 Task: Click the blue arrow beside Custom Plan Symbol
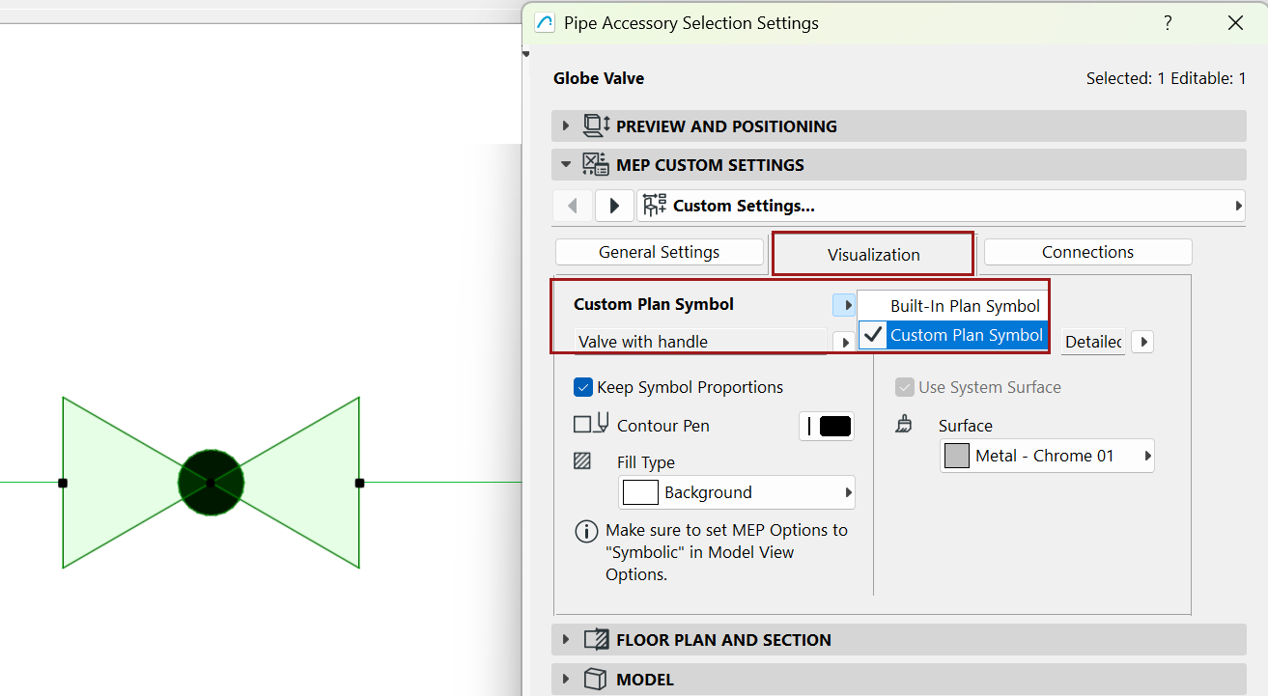(x=844, y=305)
